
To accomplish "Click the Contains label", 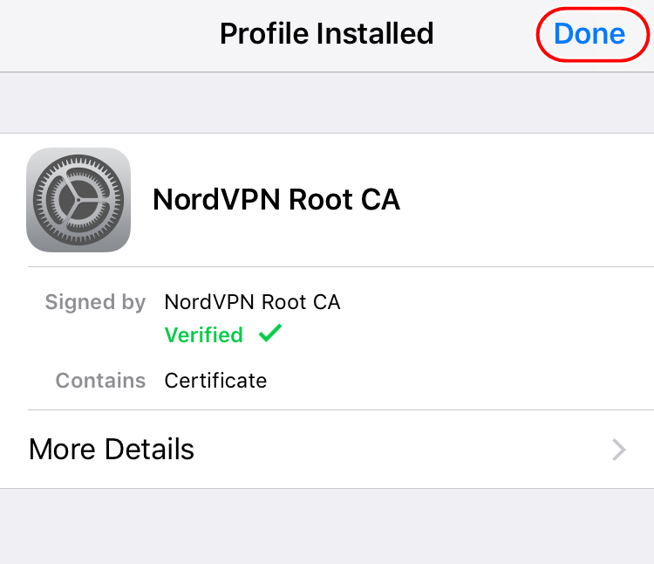I will tap(100, 381).
